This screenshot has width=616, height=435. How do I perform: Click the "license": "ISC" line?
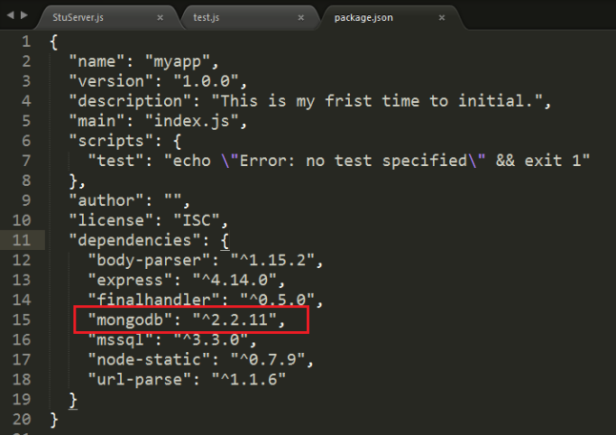pos(149,220)
